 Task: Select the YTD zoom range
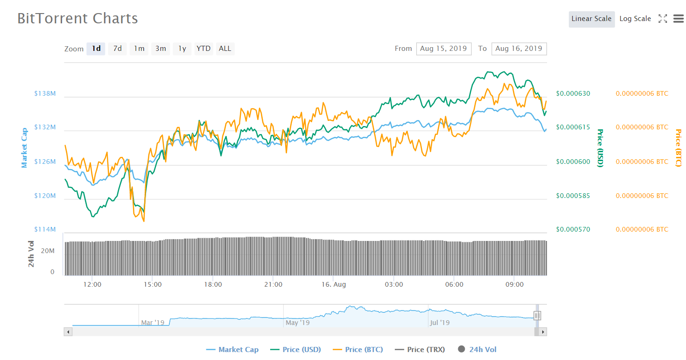(203, 49)
